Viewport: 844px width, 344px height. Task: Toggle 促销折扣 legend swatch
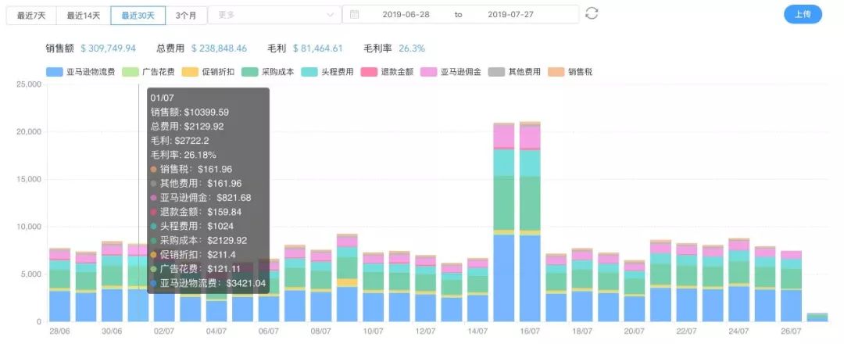click(190, 72)
